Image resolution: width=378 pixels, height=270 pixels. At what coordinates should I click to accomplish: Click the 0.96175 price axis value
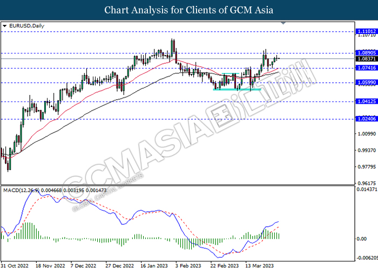pyautogui.click(x=367, y=183)
